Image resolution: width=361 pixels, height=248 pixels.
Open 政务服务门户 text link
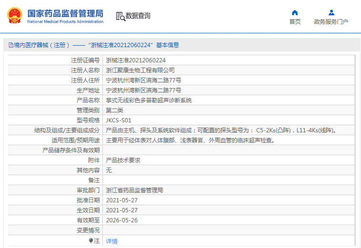click(x=331, y=21)
